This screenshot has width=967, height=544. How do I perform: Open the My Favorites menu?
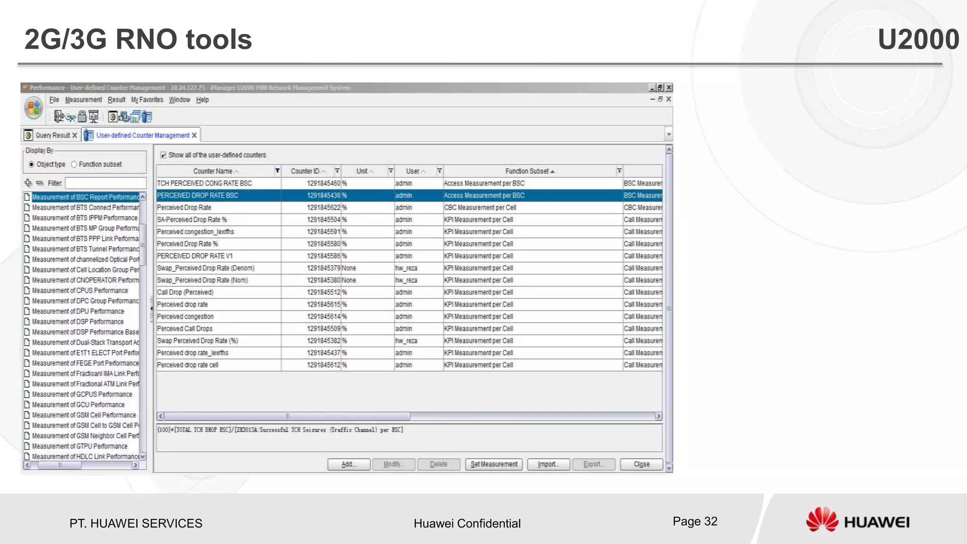147,100
